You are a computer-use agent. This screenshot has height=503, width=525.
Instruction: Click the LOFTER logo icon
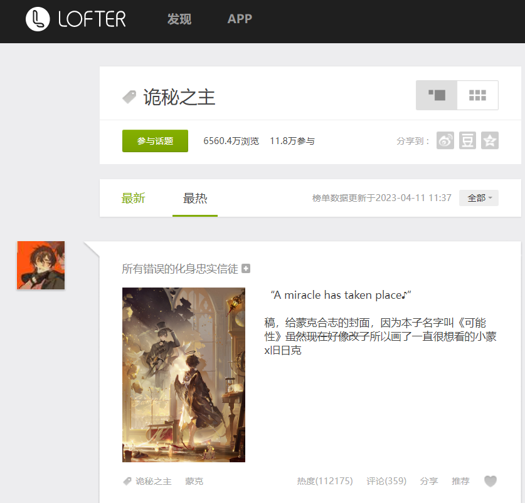pos(38,19)
